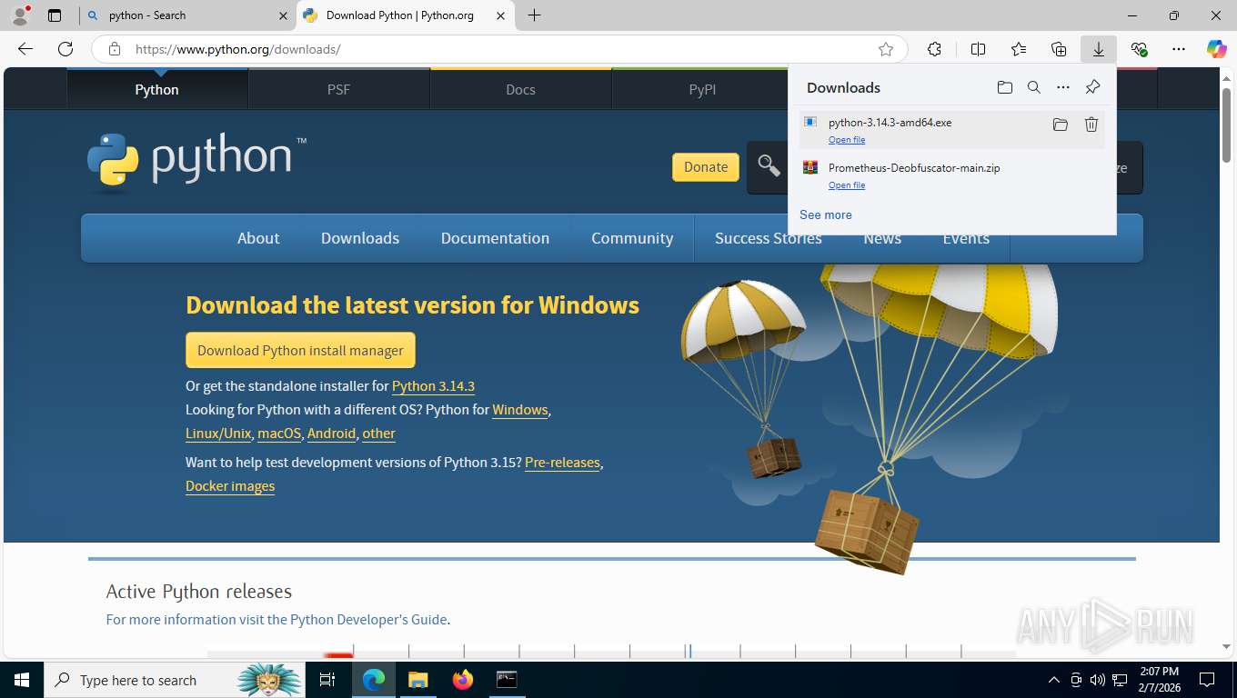Select the Download Python | Python.org tab
This screenshot has height=698, width=1237.
407,15
